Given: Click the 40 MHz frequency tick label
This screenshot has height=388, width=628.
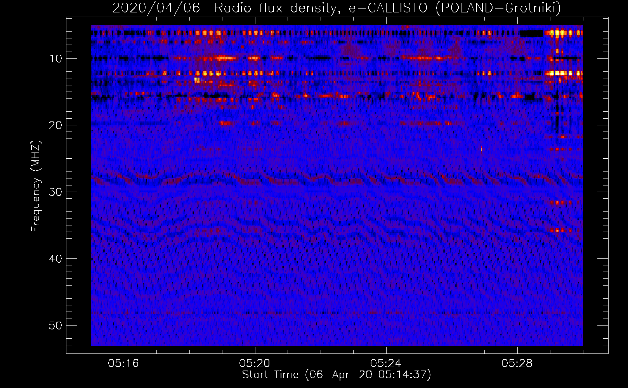Looking at the screenshot, I should pyautogui.click(x=56, y=259).
